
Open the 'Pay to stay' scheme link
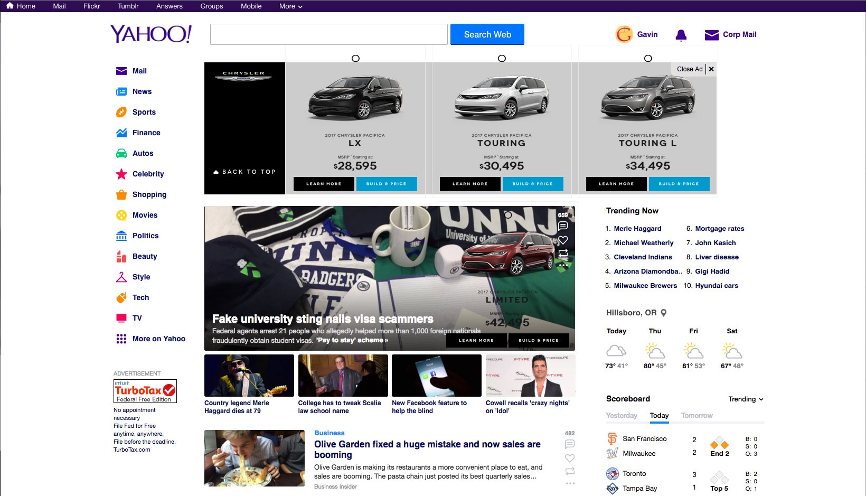click(352, 340)
